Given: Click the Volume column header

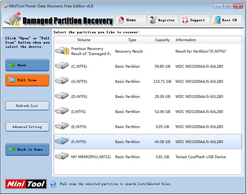Looking at the screenshot, I should click(84, 40).
